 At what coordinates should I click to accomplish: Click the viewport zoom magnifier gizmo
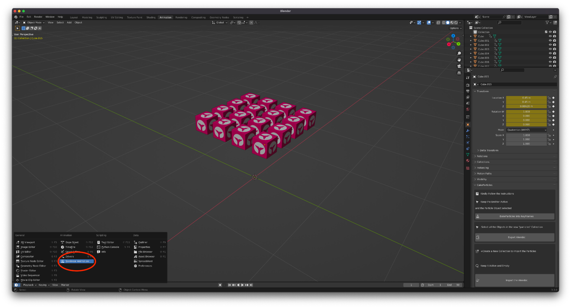[459, 53]
